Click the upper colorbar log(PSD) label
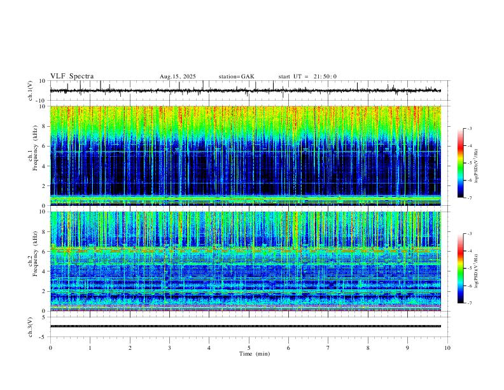Image resolution: width=504 pixels, height=390 pixels. [x=477, y=166]
